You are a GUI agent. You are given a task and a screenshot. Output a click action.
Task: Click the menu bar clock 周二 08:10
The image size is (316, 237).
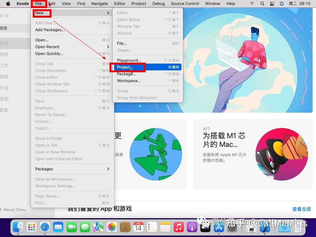pos(299,3)
